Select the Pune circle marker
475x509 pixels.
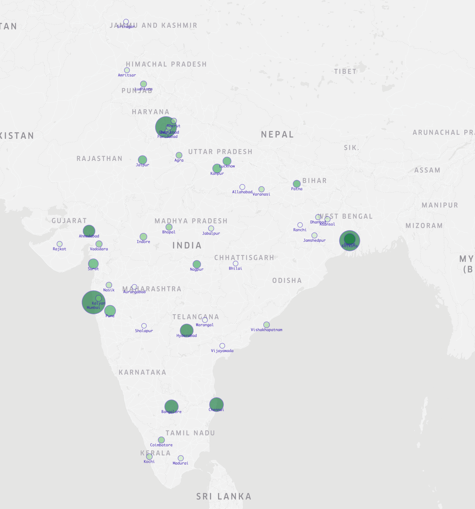[110, 310]
